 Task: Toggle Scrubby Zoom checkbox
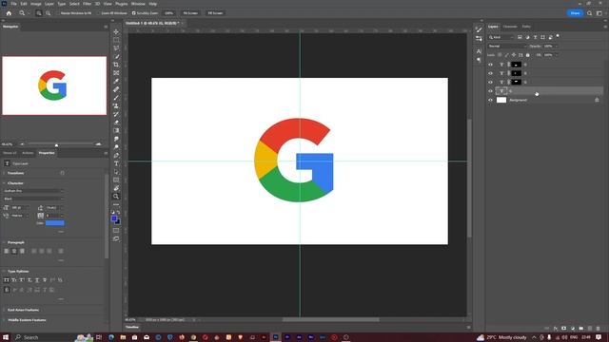[133, 13]
